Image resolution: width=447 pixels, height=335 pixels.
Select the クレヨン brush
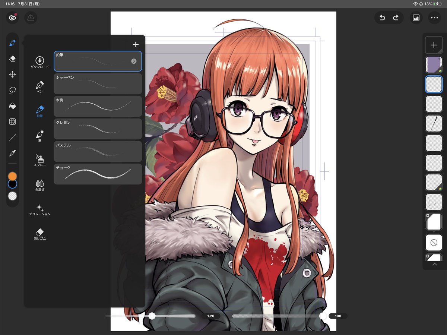coord(98,129)
